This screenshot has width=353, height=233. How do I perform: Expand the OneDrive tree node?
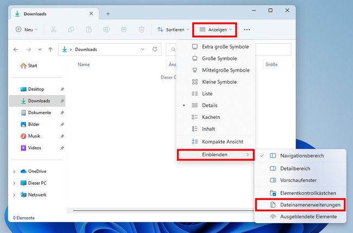tap(14, 172)
